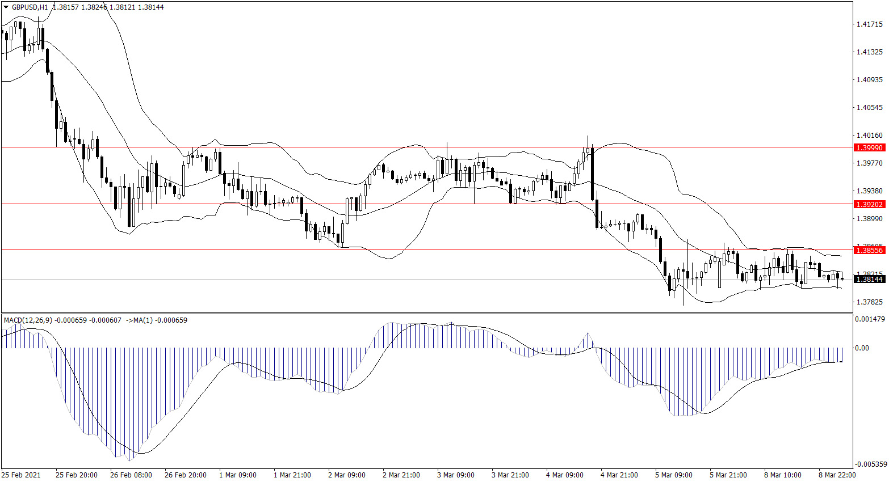Click the red 1.39202 price level tag
889x482 pixels.
click(869, 204)
